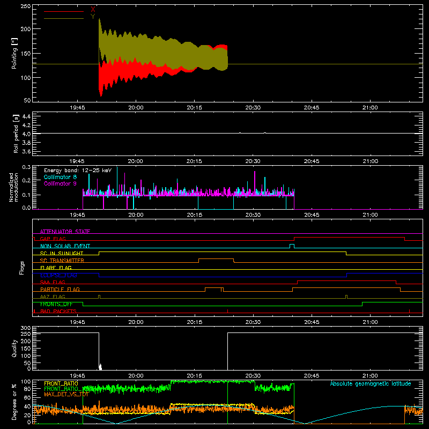Click the cyan Collimator 8 legend text
The width and height of the screenshot is (429, 429).
[60, 177]
